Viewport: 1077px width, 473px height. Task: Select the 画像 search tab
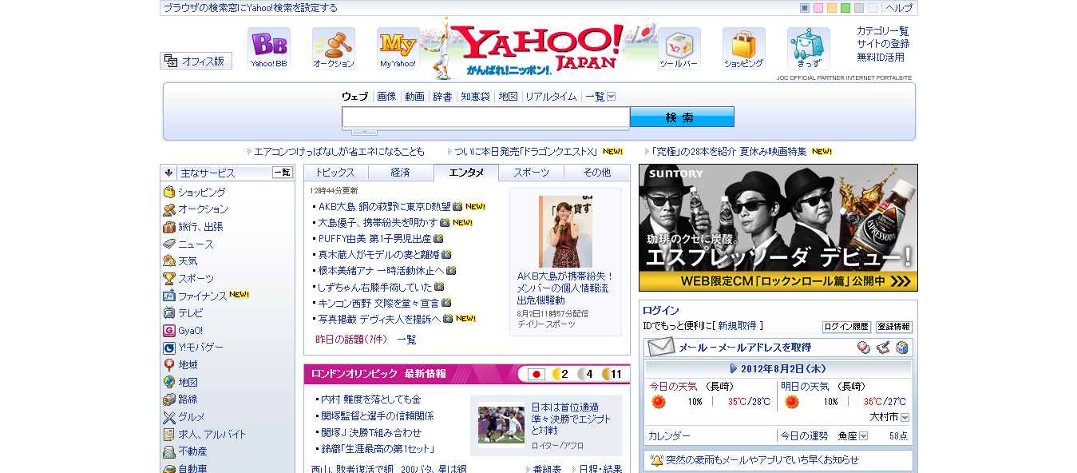[x=386, y=97]
